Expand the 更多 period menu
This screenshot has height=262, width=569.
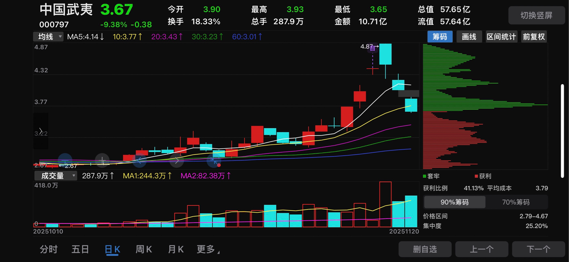pyautogui.click(x=208, y=249)
